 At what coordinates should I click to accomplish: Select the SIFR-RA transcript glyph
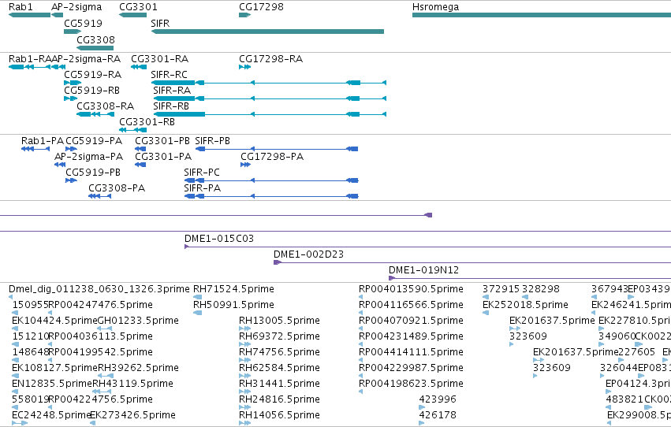tap(270, 98)
